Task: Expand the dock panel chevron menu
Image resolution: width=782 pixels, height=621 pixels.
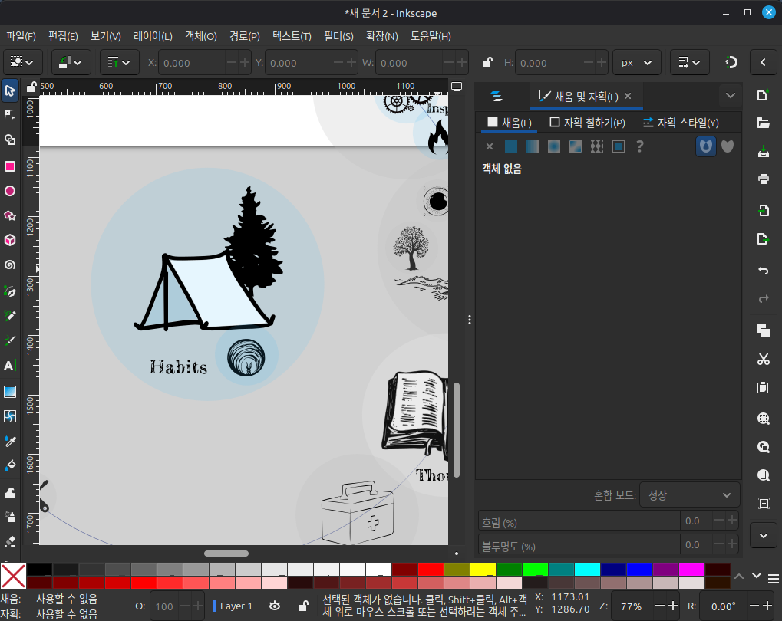Action: point(730,96)
